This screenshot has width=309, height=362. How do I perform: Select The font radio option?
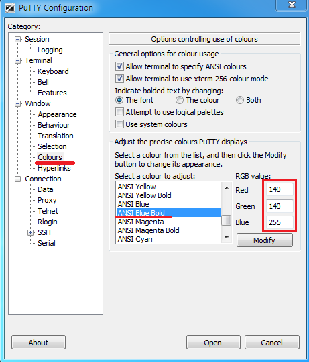click(x=119, y=100)
